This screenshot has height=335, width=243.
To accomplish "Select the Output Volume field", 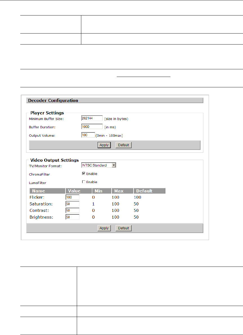I will click(88, 135).
